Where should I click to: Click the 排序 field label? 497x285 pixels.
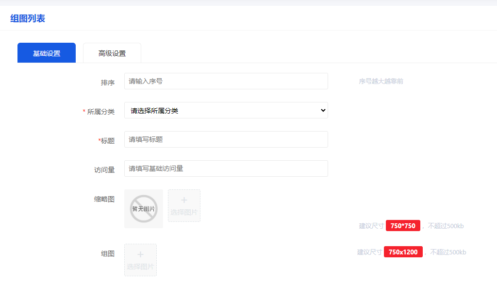[107, 83]
